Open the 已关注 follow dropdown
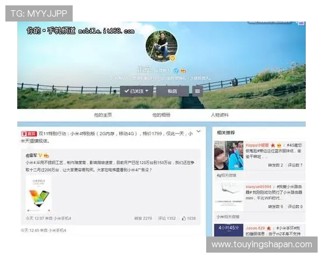This screenshot has height=258, width=323. tap(136, 91)
